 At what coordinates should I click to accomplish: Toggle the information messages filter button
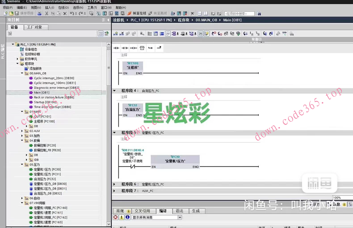(x=127, y=217)
